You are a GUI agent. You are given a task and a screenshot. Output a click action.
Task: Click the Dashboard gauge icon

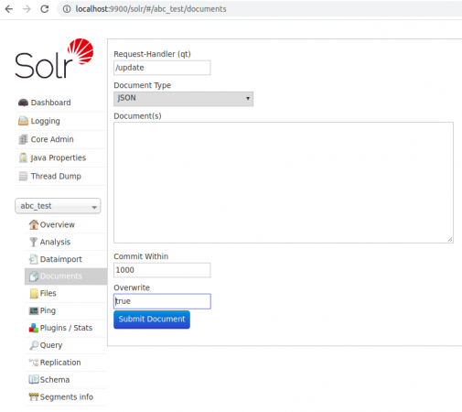[23, 103]
